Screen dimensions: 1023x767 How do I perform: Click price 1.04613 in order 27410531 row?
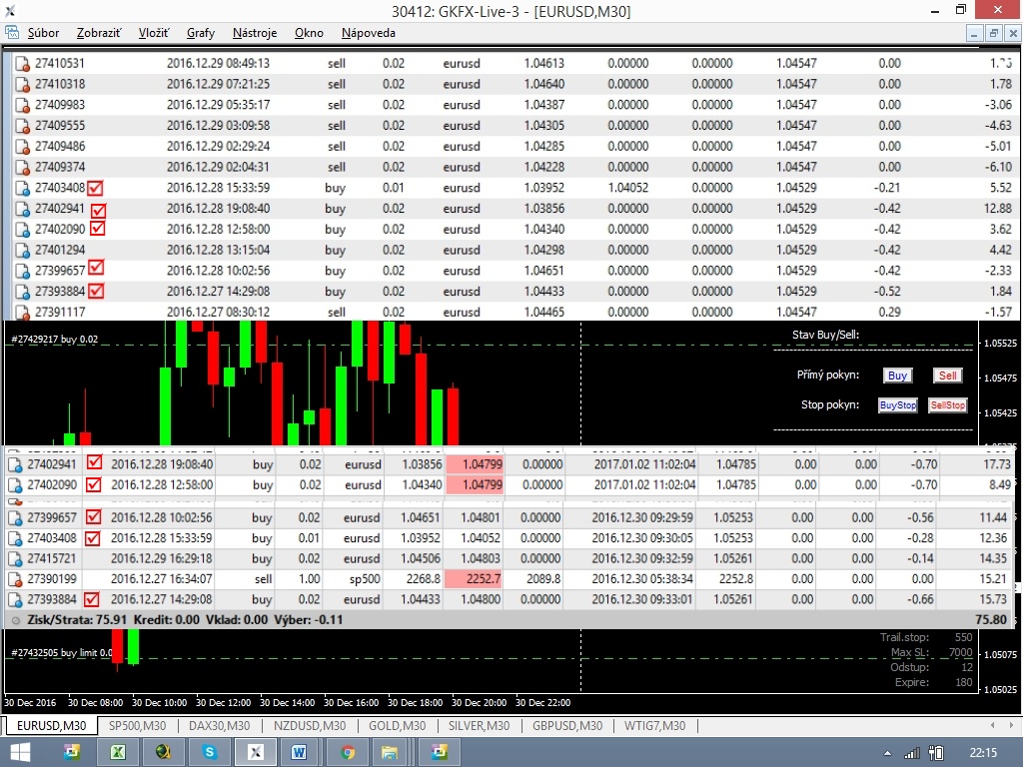click(x=544, y=63)
